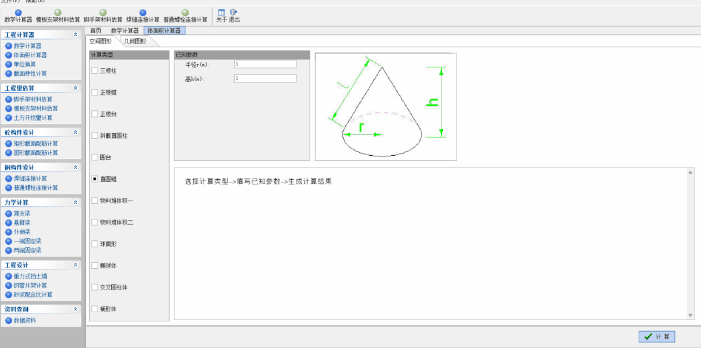Image resolution: width=701 pixels, height=348 pixels.
Task: Enable the 圆台 checkbox
Action: coord(95,157)
